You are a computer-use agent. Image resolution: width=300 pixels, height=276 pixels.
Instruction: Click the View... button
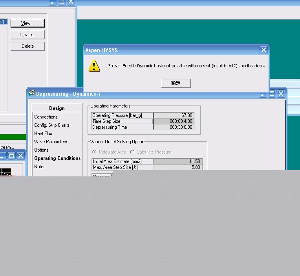tap(27, 23)
